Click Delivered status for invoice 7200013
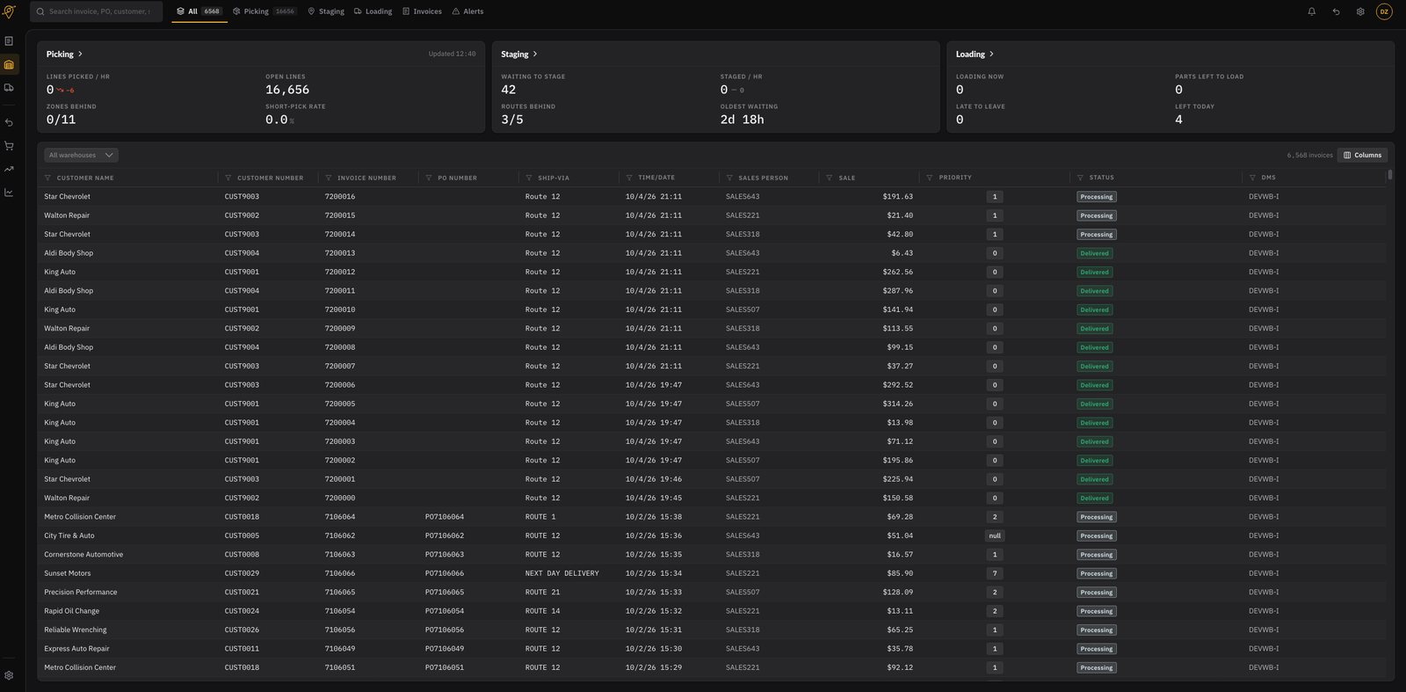 (1095, 253)
